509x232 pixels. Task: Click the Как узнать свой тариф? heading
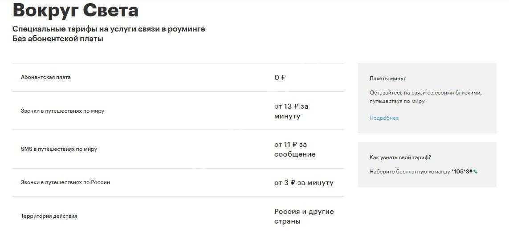[x=400, y=157]
